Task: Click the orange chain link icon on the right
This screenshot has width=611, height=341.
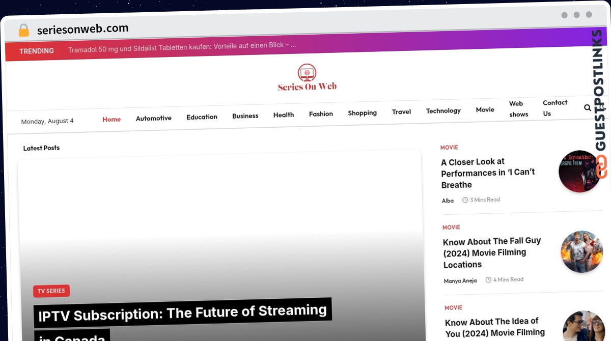Action: [x=601, y=168]
